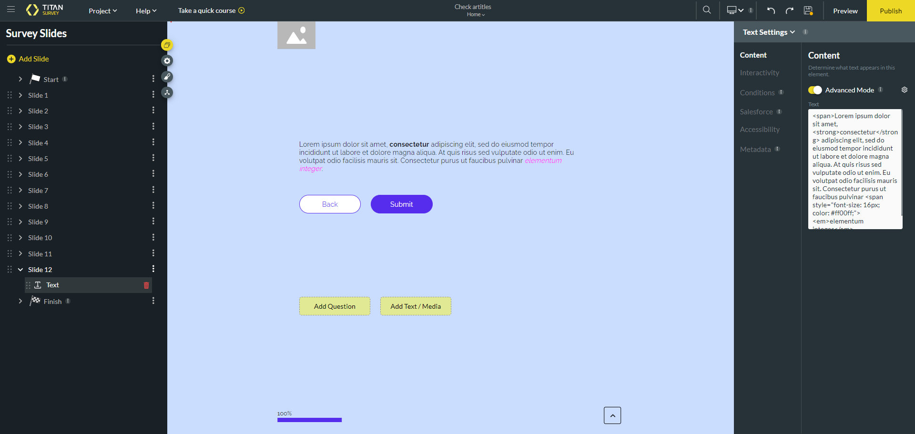Toggle the Advanced Mode switch
The height and width of the screenshot is (434, 915).
tap(815, 90)
